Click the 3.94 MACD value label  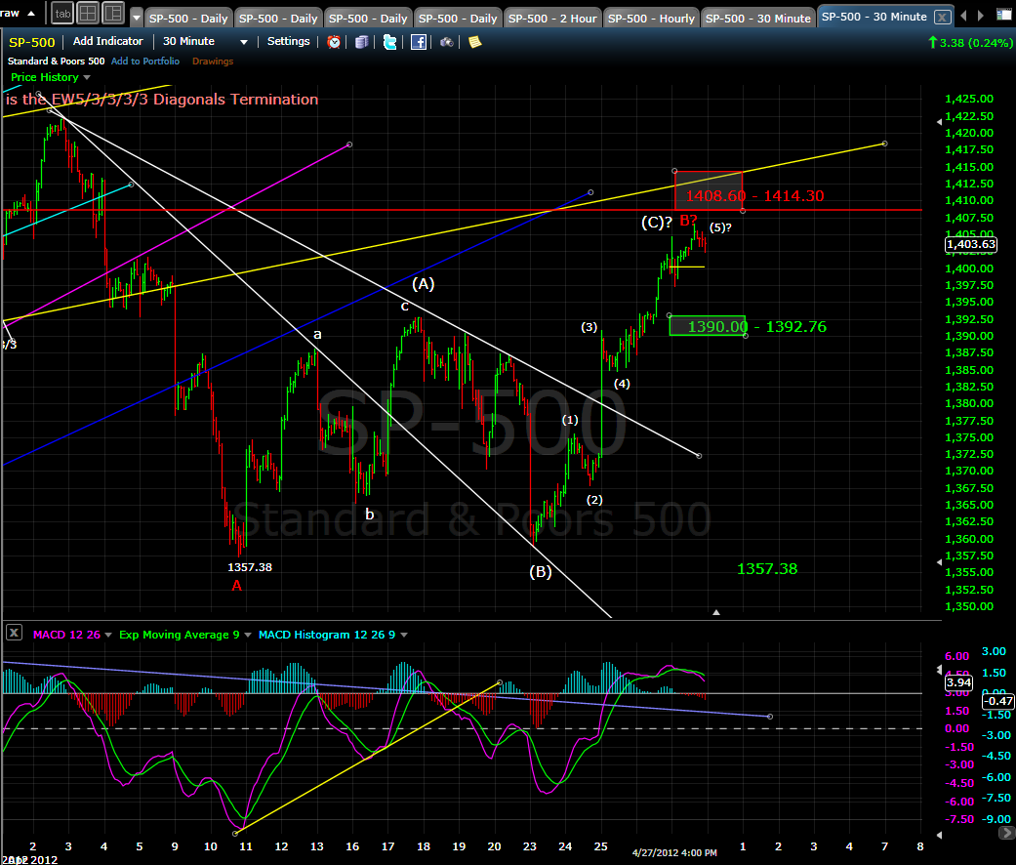(x=958, y=682)
